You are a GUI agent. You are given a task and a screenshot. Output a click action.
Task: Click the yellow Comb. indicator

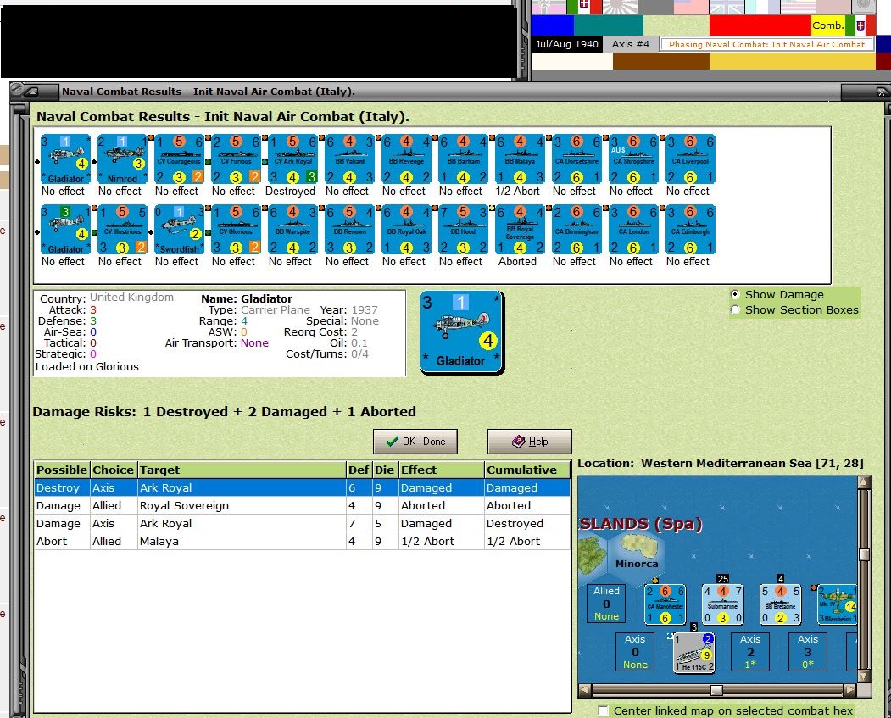pyautogui.click(x=828, y=25)
